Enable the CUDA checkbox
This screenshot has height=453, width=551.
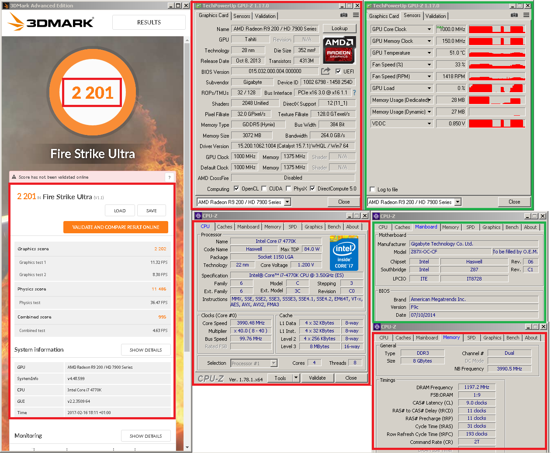point(264,189)
